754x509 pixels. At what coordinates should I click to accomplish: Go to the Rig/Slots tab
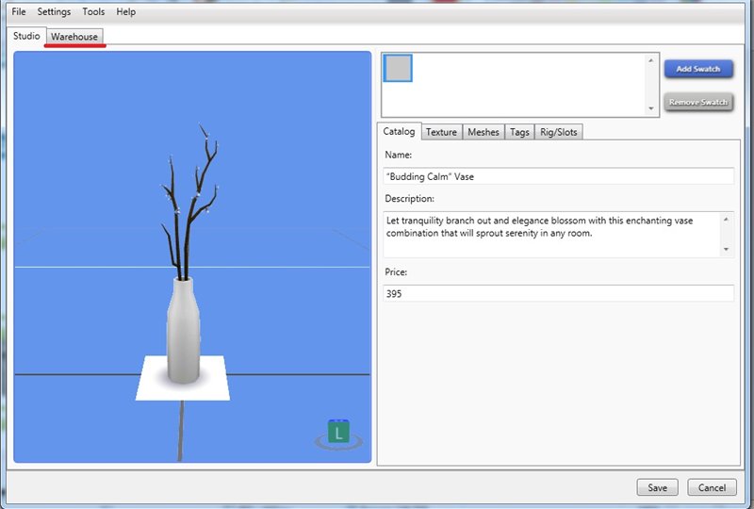tap(558, 132)
